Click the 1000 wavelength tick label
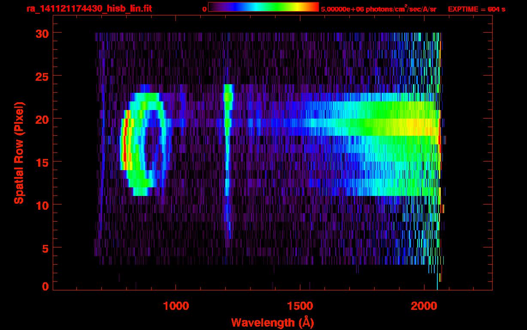This screenshot has width=527, height=330. point(176,306)
